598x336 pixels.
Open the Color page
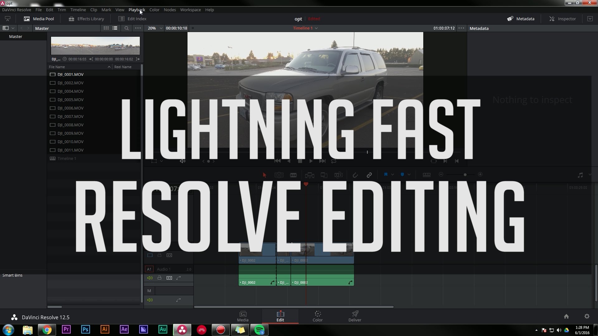click(x=317, y=316)
